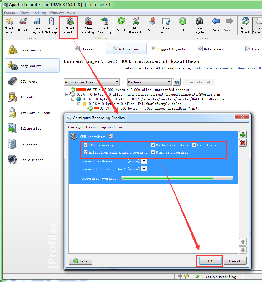Open the Window menu
The height and width of the screenshot is (282, 262).
[56, 13]
